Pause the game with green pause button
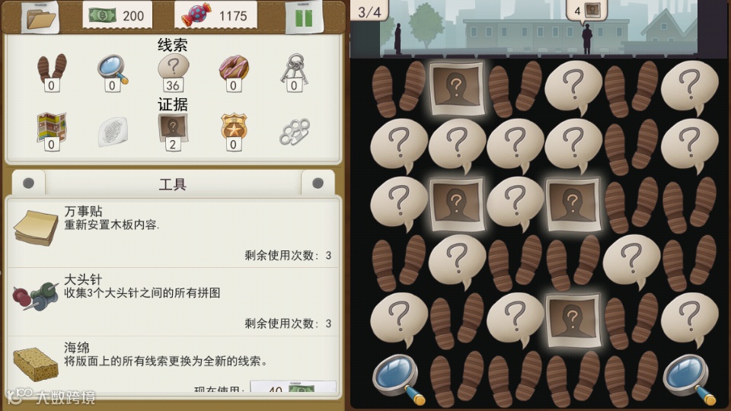This screenshot has width=731, height=411. (x=304, y=17)
